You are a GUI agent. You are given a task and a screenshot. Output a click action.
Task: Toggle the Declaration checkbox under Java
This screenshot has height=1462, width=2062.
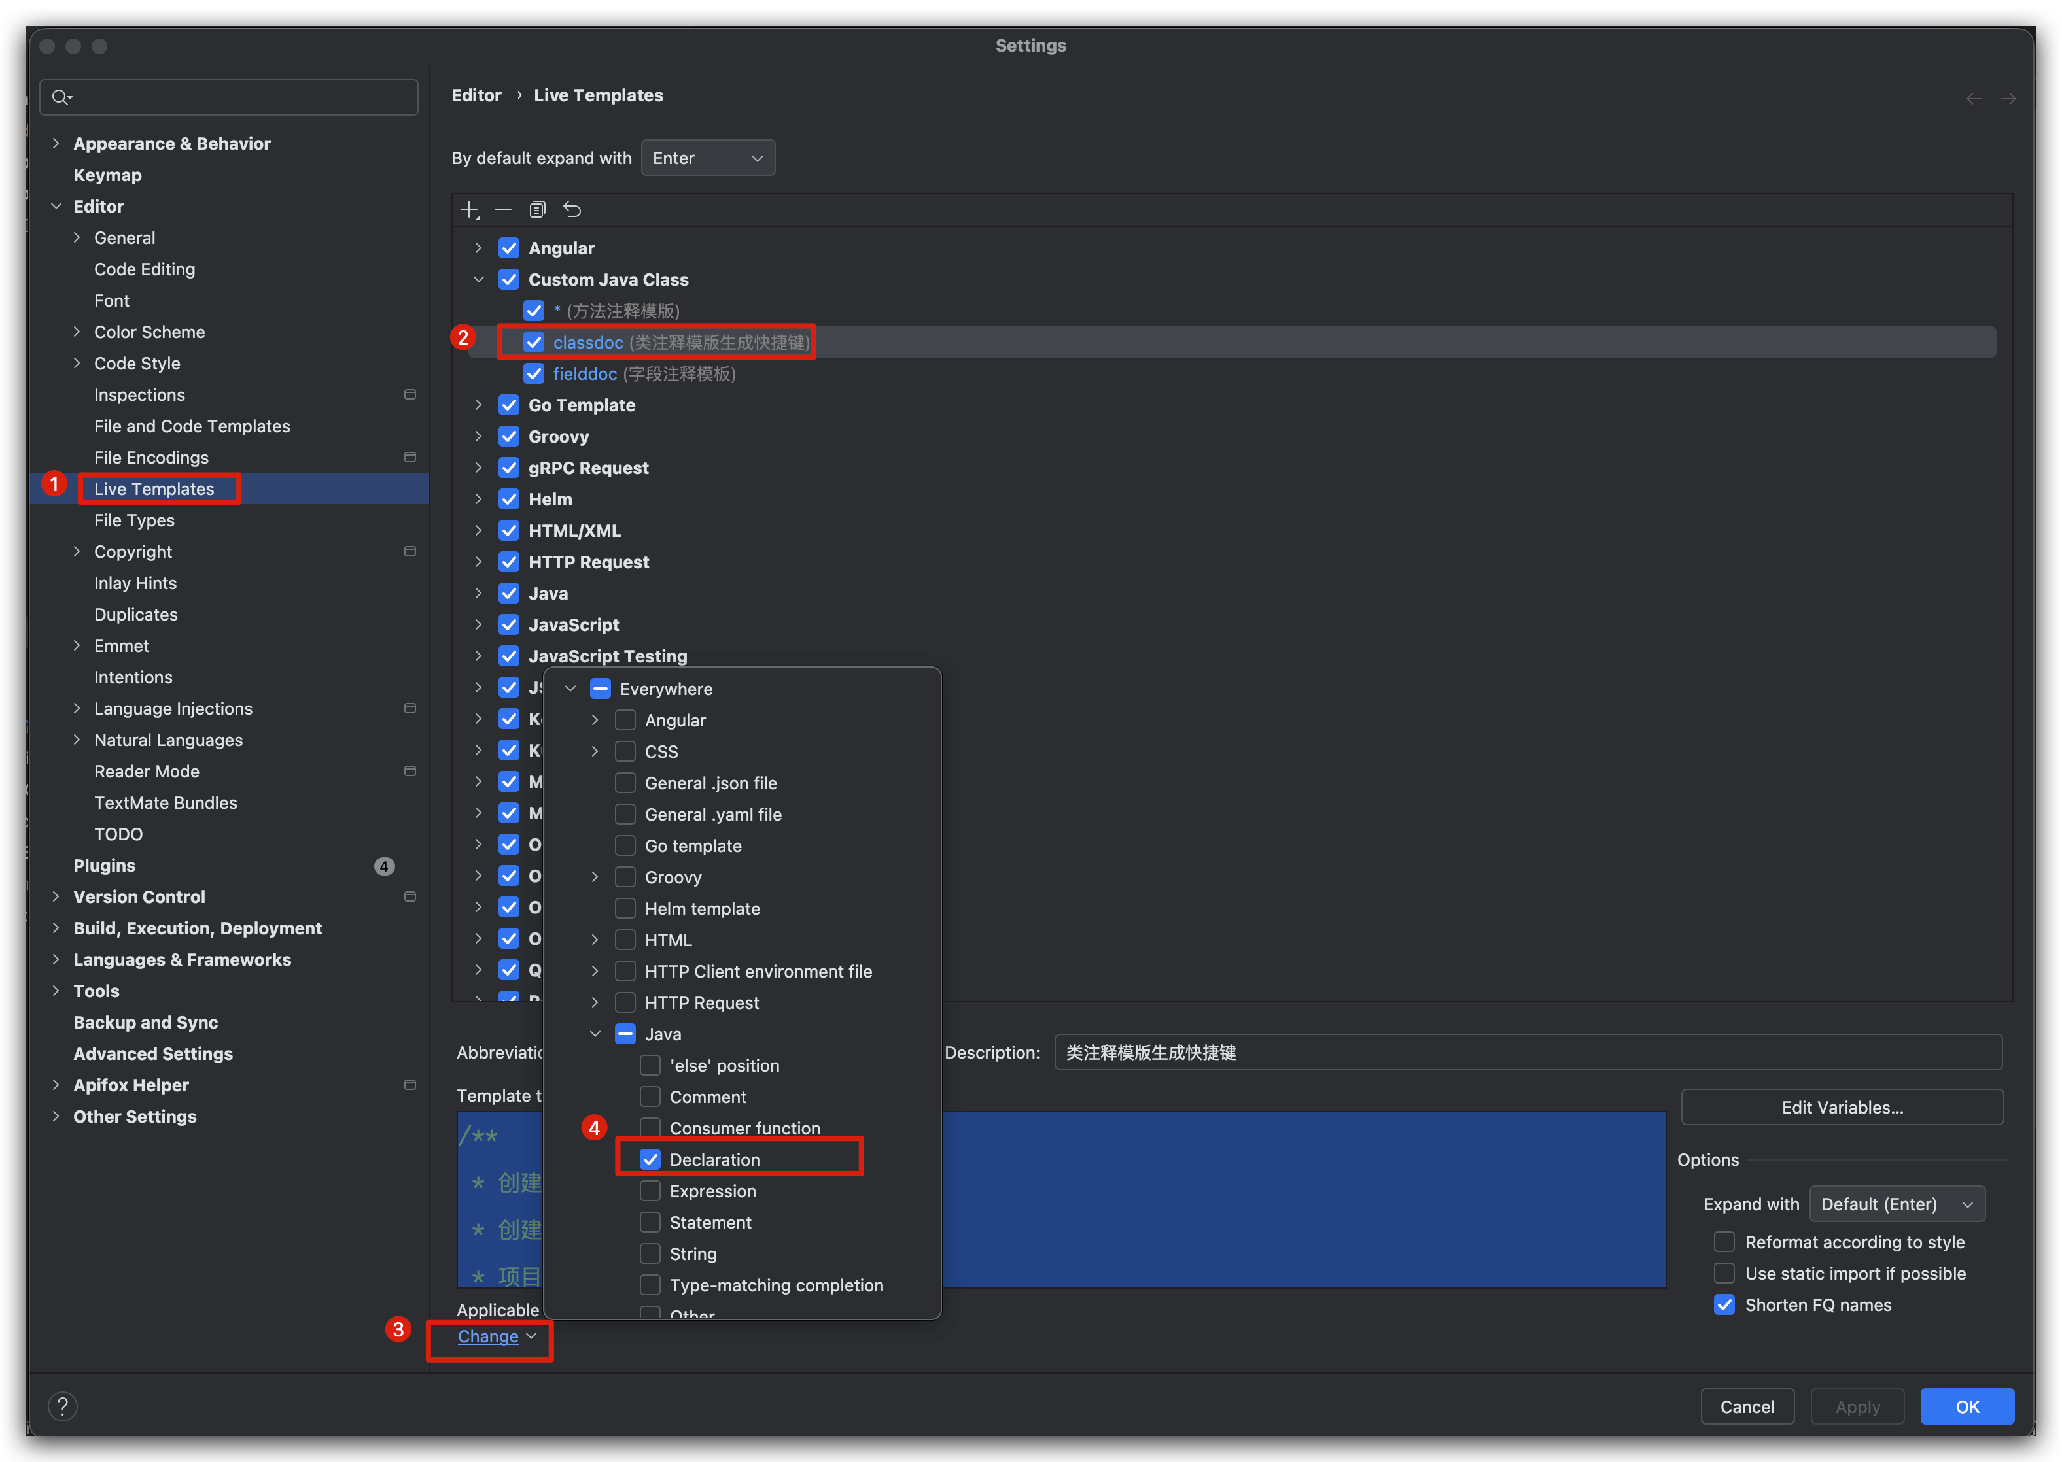coord(650,1159)
